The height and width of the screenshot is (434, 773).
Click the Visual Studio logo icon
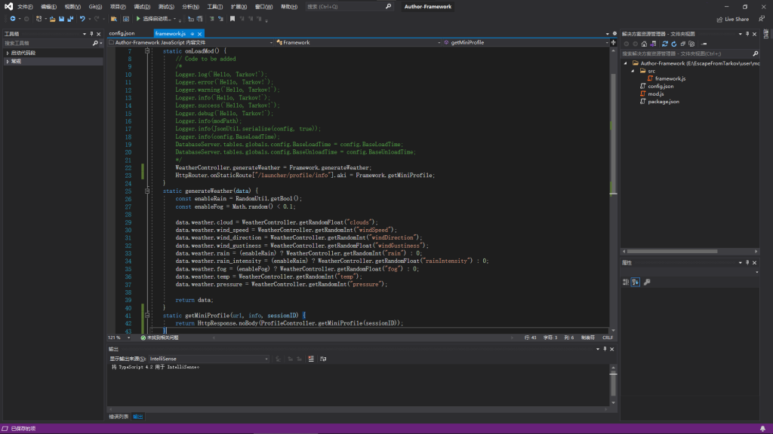pos(8,6)
